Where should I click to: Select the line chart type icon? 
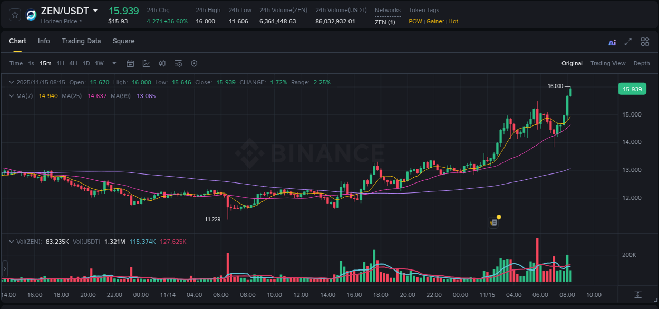(146, 63)
